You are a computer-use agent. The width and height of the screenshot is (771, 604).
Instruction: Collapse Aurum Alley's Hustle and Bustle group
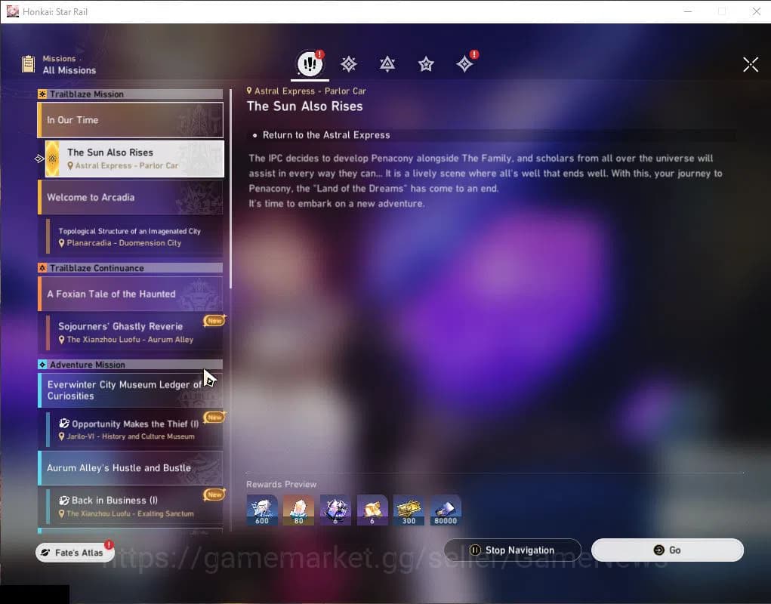click(131, 468)
